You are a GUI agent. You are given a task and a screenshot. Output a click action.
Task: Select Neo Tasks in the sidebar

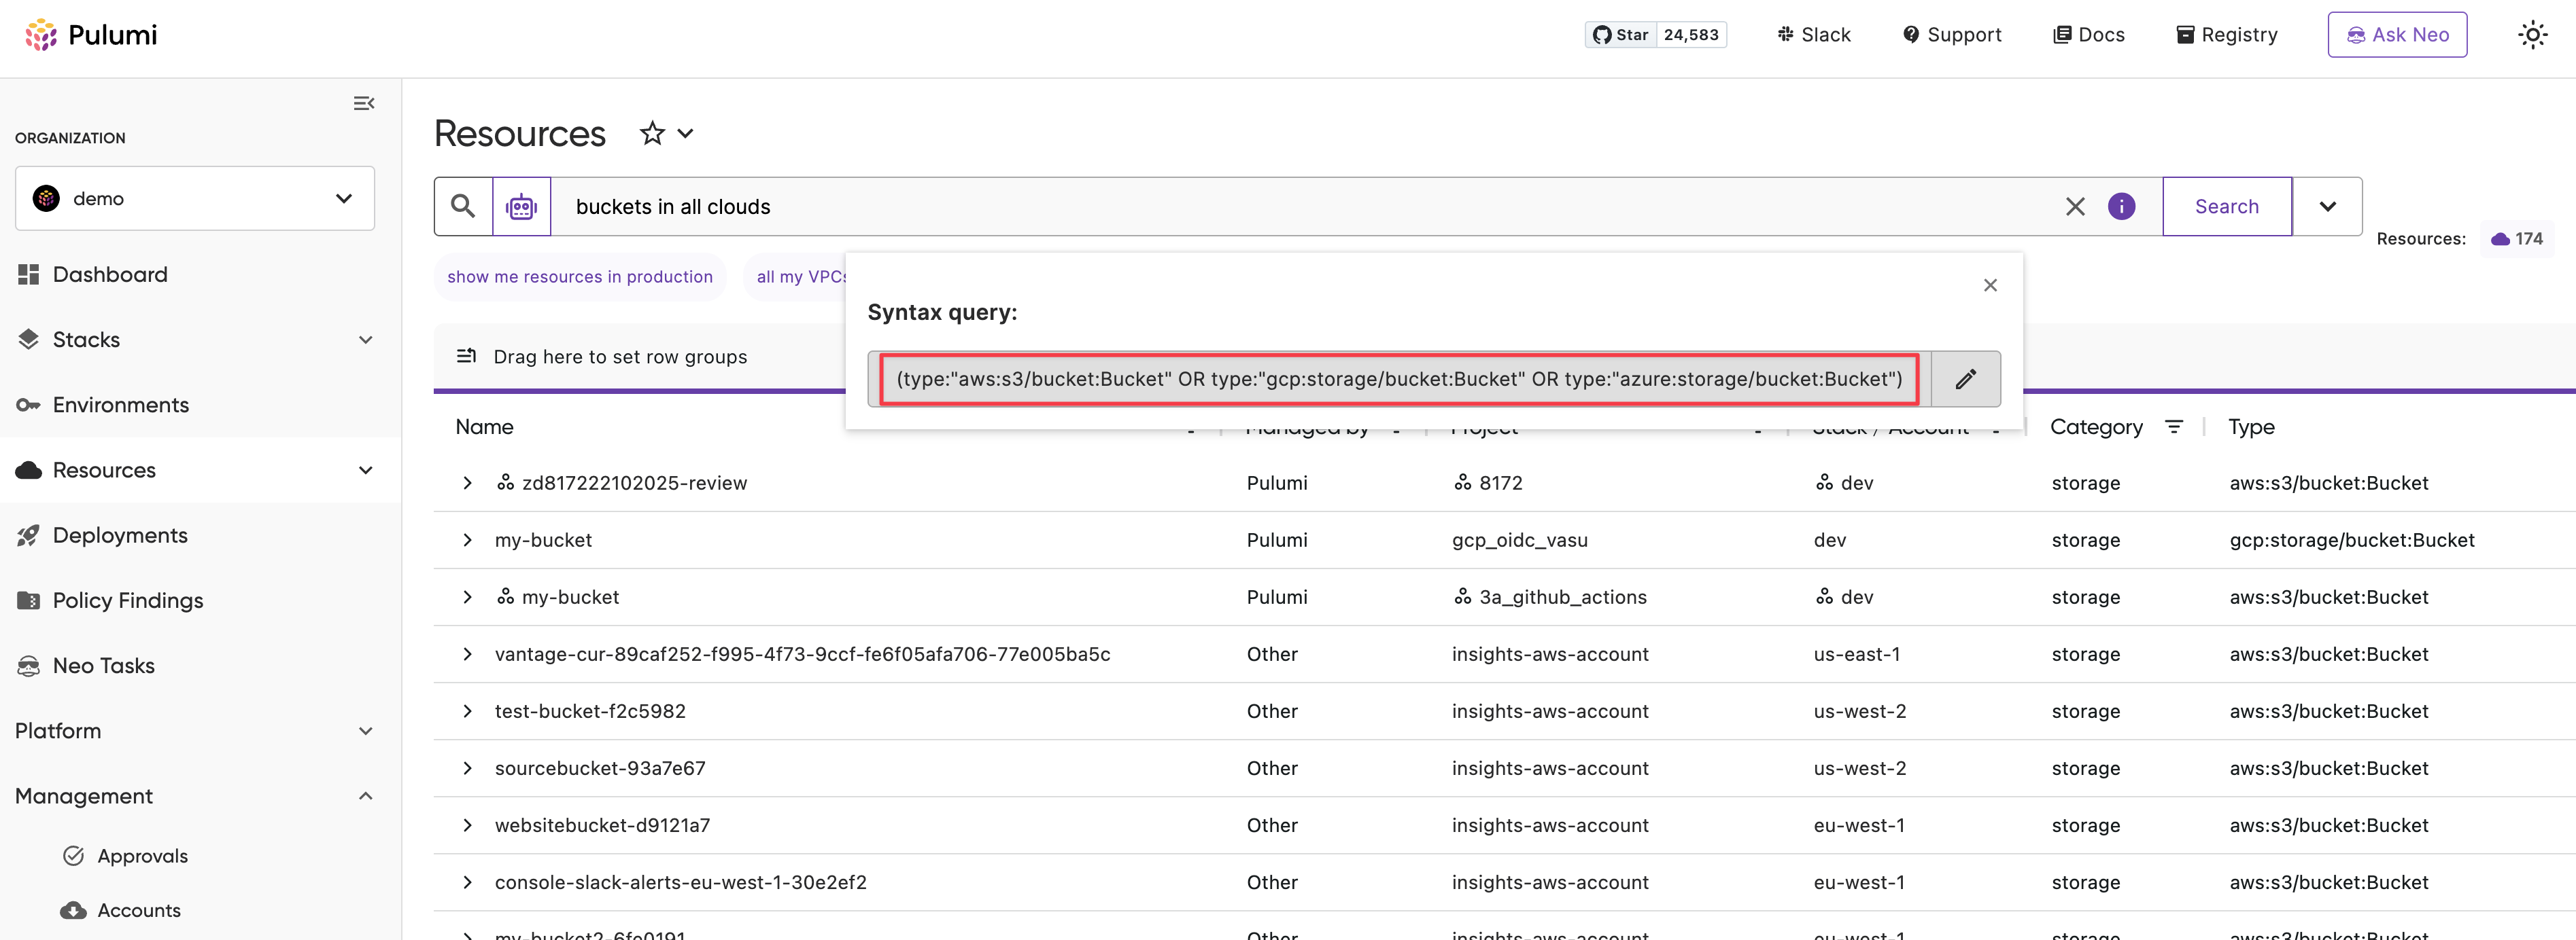103,664
